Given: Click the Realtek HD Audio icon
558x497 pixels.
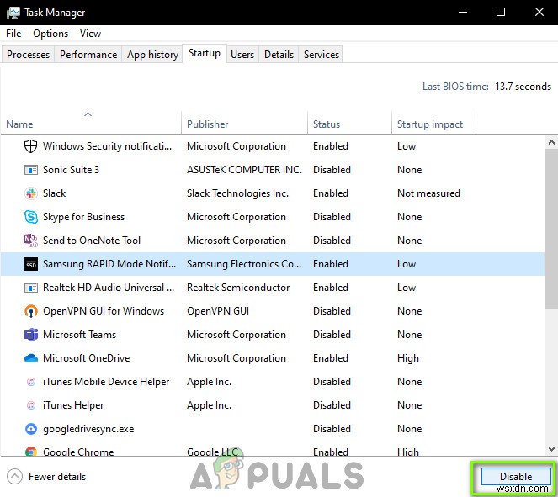Looking at the screenshot, I should 30,288.
